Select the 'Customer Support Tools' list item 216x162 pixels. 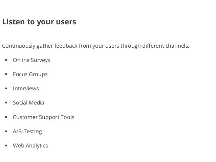44,117
